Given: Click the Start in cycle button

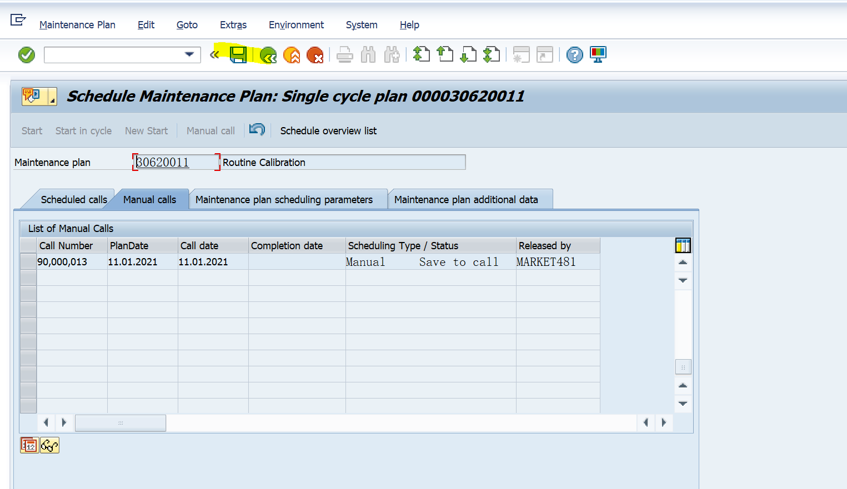Looking at the screenshot, I should tap(83, 131).
